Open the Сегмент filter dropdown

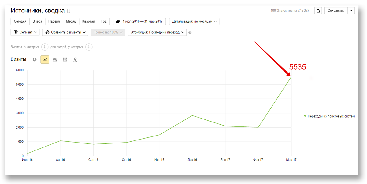pyautogui.click(x=25, y=32)
